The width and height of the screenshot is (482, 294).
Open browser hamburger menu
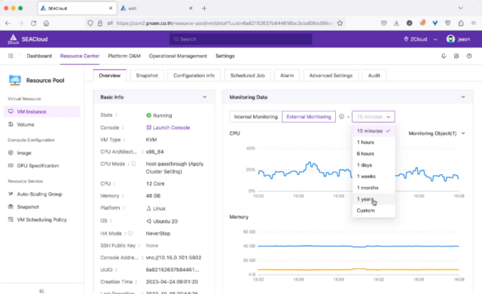pos(474,23)
